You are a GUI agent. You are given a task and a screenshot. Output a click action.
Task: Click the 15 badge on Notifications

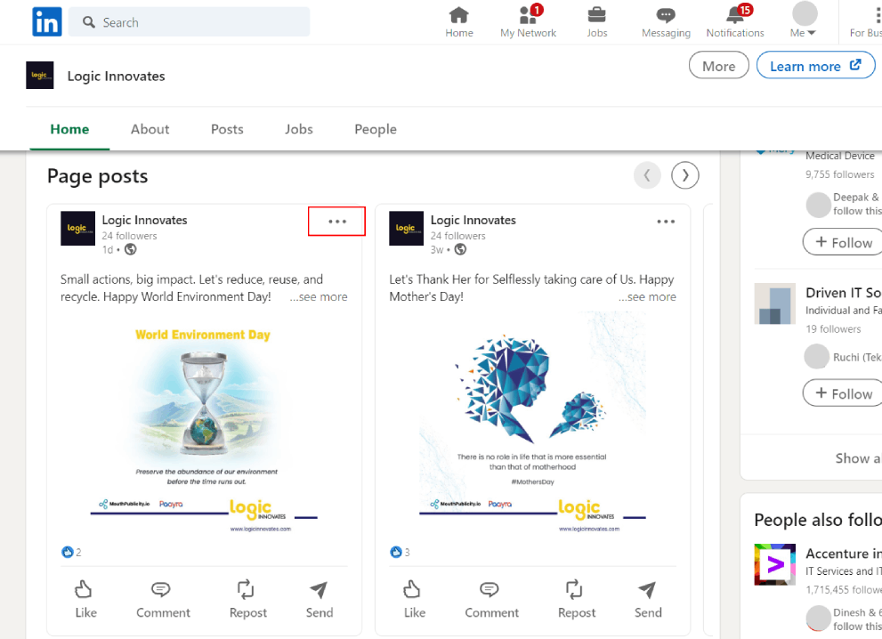745,10
